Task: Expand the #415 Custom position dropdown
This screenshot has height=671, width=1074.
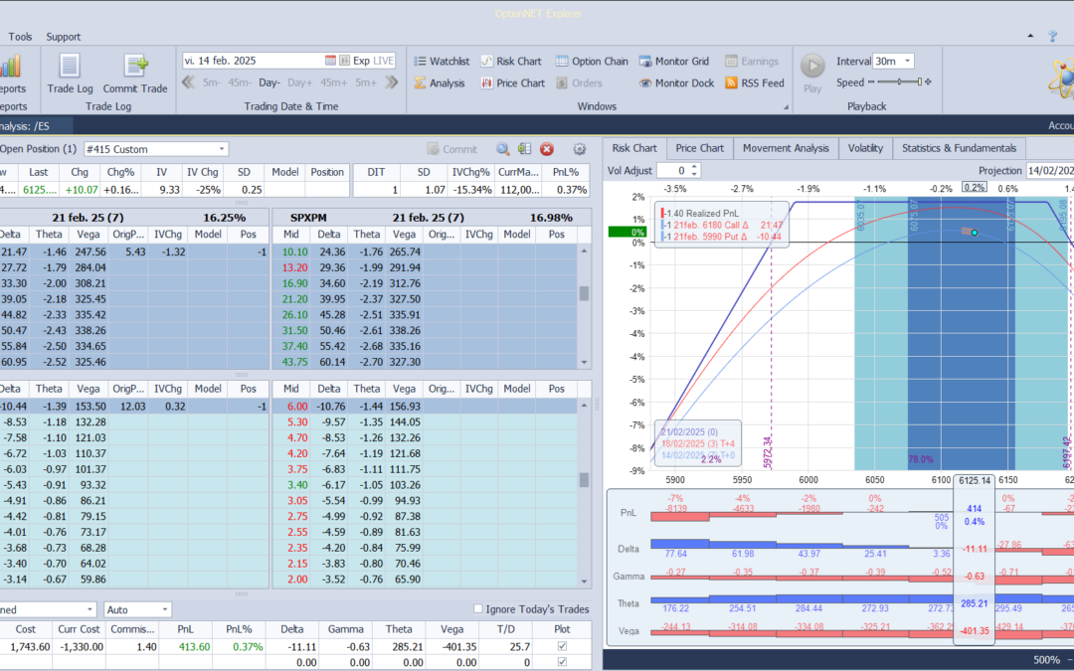Action: (221, 149)
